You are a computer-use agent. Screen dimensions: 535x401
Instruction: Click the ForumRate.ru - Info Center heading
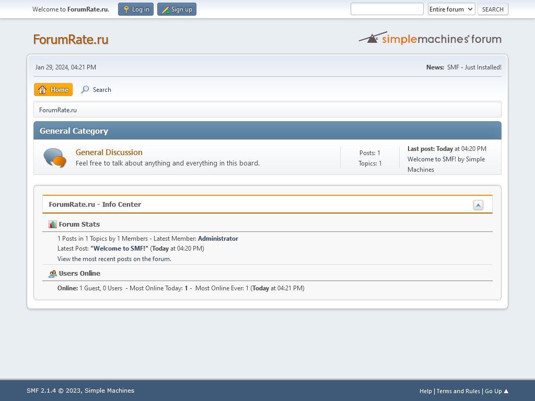(x=95, y=205)
